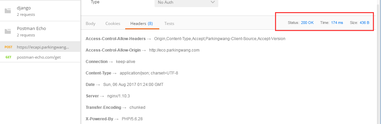Open the GET postman-echo.com/get request
Screen dimensions: 381x124
click(x=40, y=57)
